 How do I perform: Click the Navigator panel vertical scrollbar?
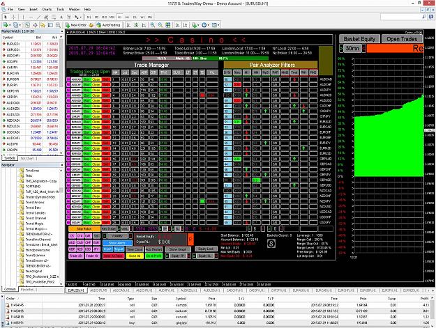click(61, 226)
